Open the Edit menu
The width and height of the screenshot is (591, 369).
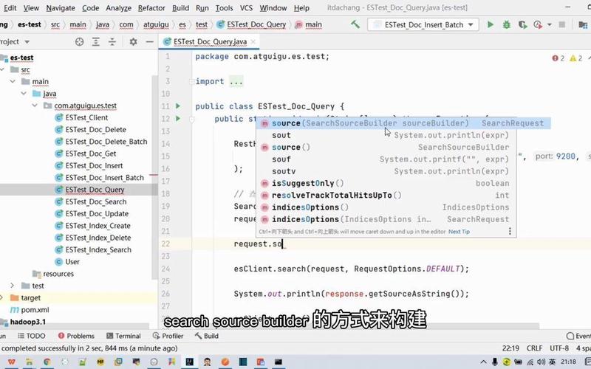tap(10, 8)
